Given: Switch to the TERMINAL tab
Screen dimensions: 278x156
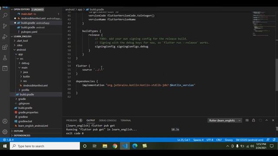Looking at the screenshot, I should click(126, 120).
